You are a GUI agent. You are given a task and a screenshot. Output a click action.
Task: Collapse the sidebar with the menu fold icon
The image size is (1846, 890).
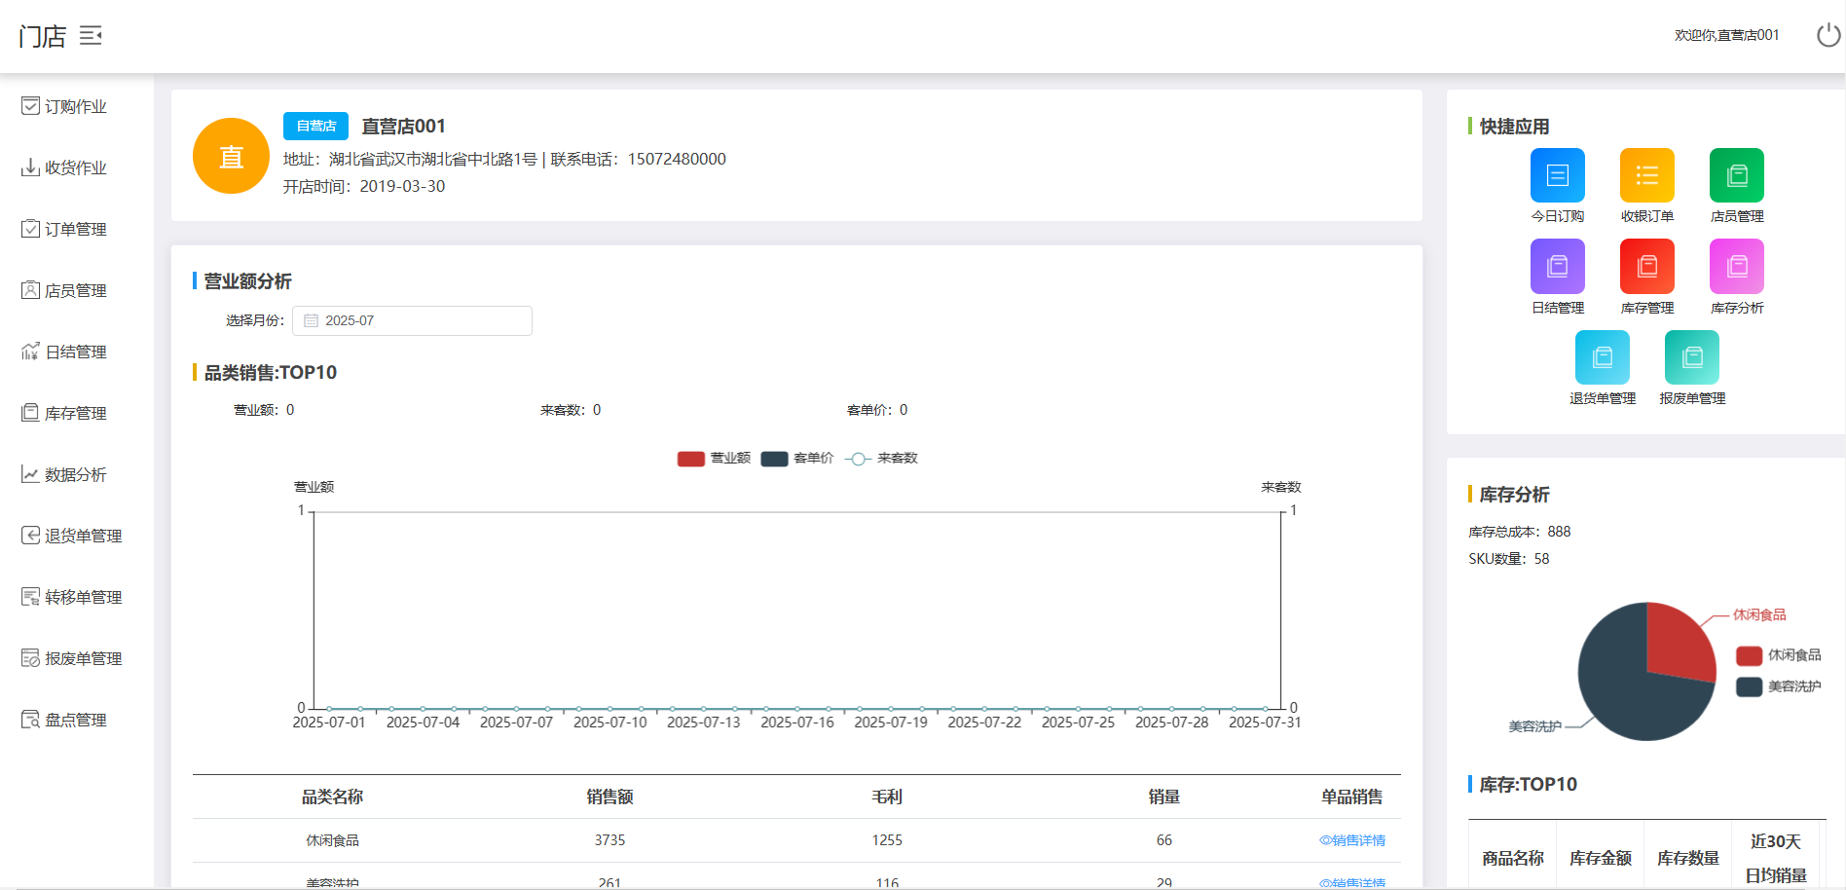point(91,36)
